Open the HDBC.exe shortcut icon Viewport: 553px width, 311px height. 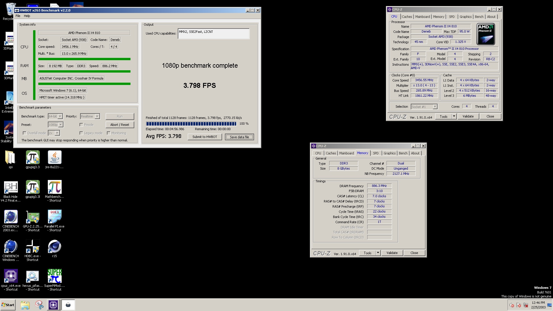[33, 250]
